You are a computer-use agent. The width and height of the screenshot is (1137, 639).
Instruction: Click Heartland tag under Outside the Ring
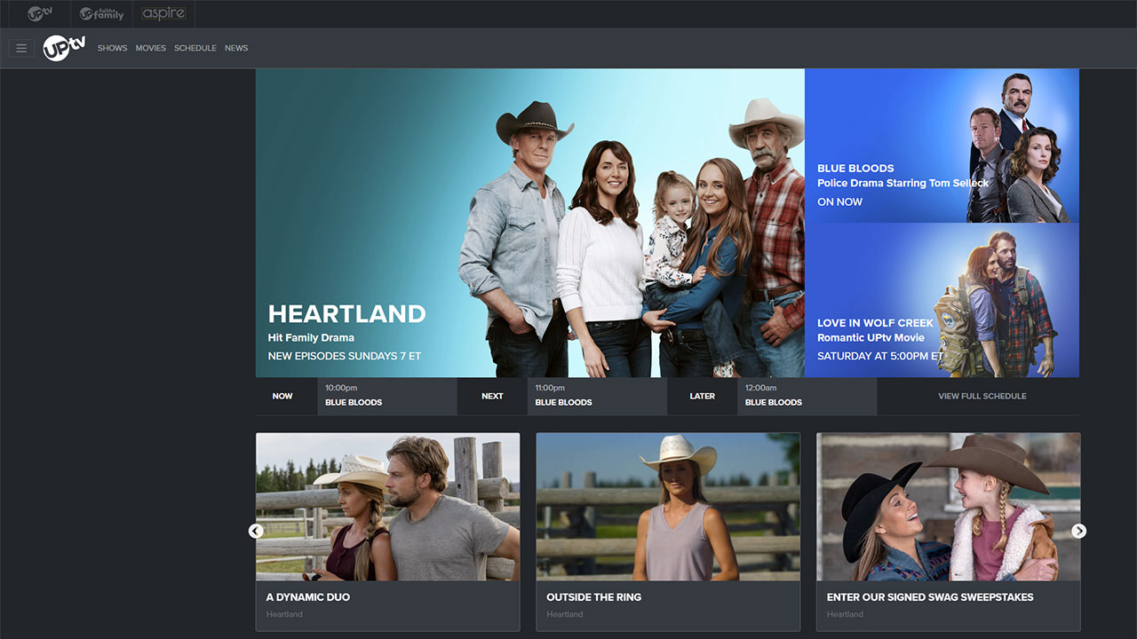pyautogui.click(x=565, y=614)
